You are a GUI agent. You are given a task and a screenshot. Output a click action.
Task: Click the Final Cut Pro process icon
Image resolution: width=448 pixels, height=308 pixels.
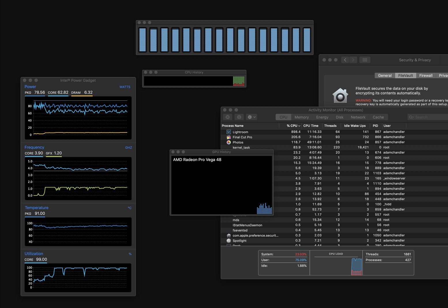tap(229, 137)
